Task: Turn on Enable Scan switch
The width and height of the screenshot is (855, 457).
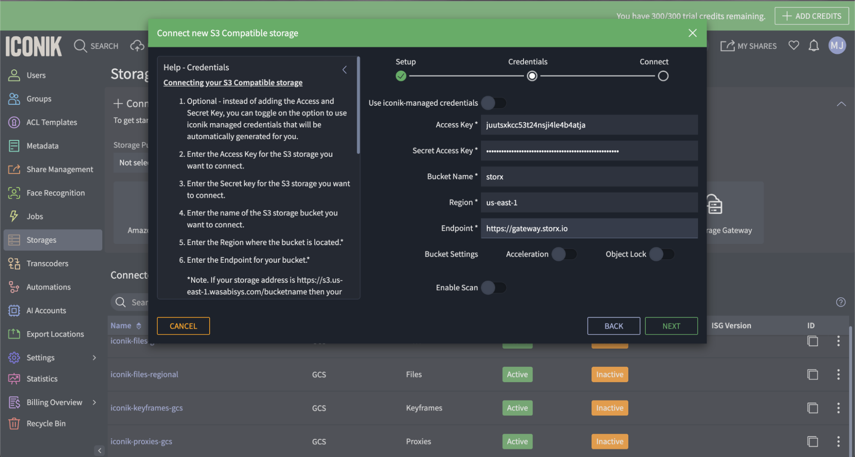Action: pos(494,288)
